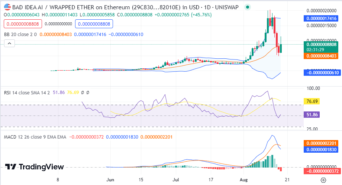Click the MACD histogram value -0.00000000372 in legend
This screenshot has height=185, width=342.
pyautogui.click(x=86, y=137)
